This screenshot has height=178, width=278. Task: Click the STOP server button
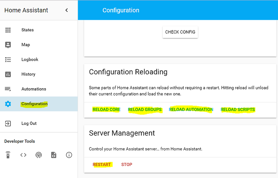[x=127, y=164]
